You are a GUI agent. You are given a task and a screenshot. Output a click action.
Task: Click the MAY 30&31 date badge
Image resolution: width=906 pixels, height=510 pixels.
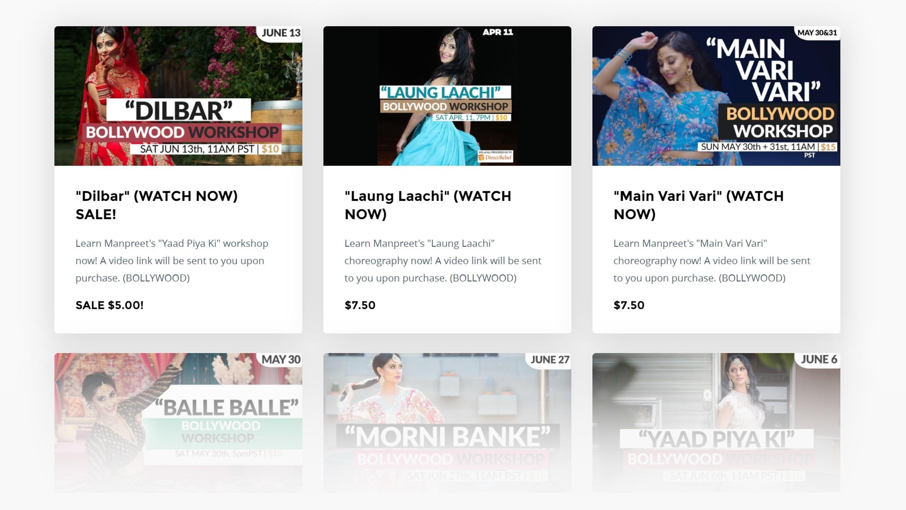pyautogui.click(x=817, y=33)
